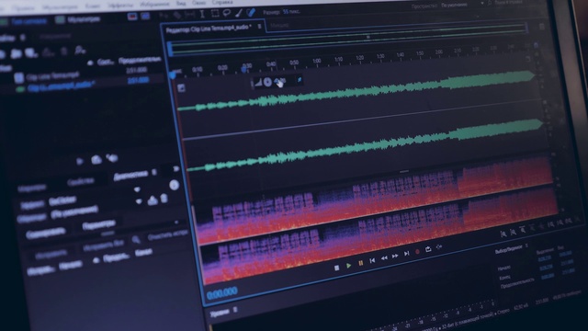588x331 pixels.
Task: Click the HUD volume gain knob
Action: click(x=267, y=82)
